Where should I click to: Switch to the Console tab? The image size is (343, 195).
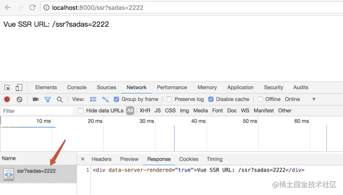click(77, 87)
